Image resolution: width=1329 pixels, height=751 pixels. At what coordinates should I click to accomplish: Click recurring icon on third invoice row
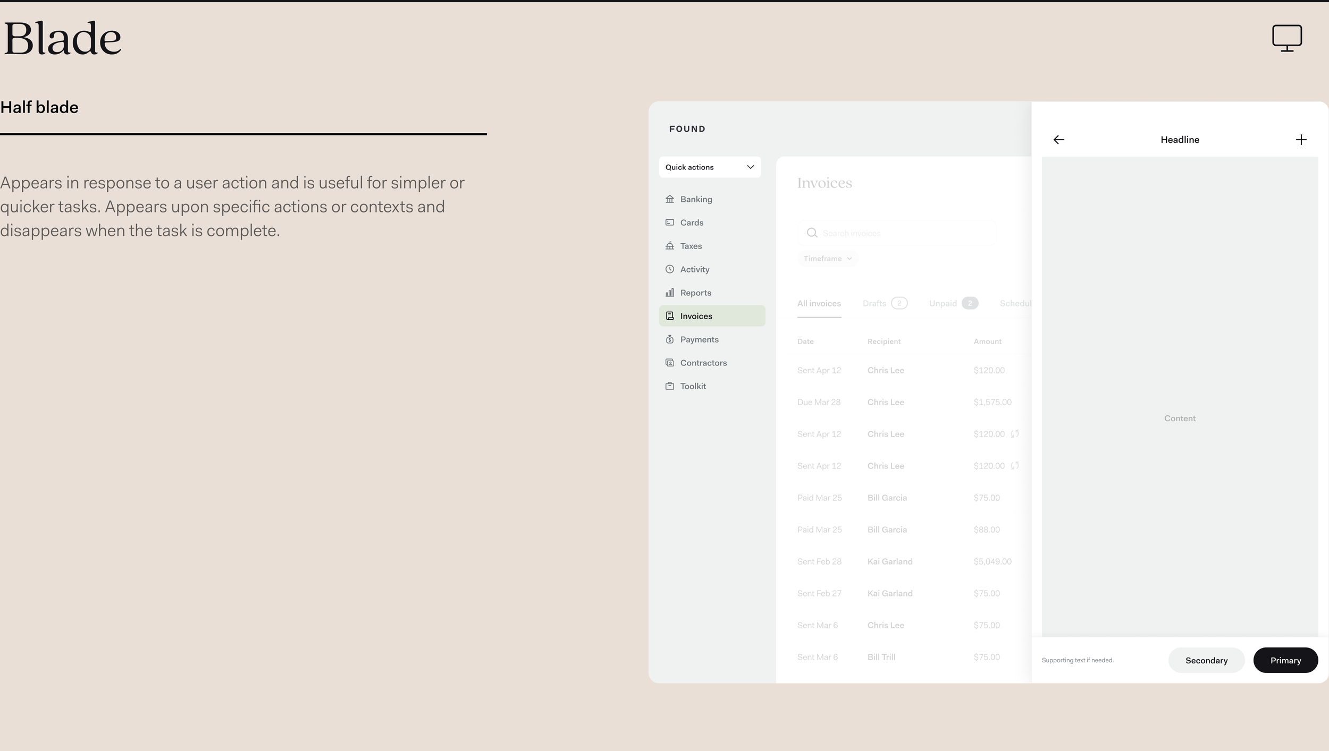pos(1015,434)
